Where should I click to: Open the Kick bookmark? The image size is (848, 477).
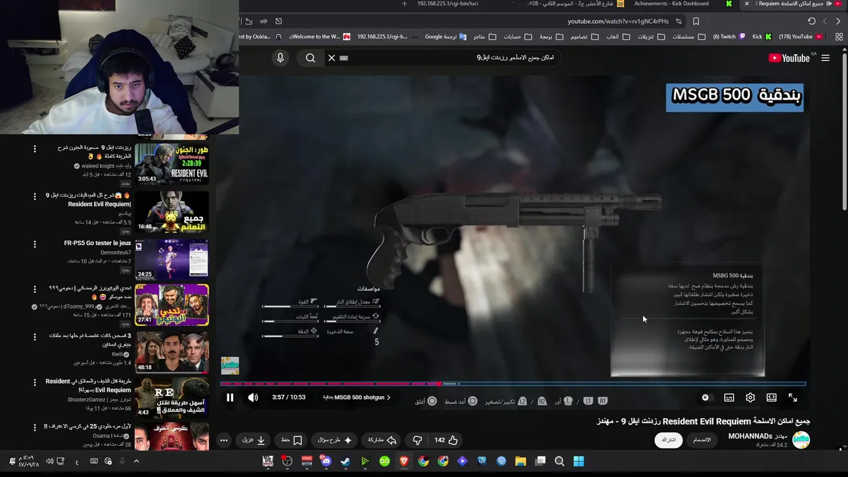tap(762, 36)
